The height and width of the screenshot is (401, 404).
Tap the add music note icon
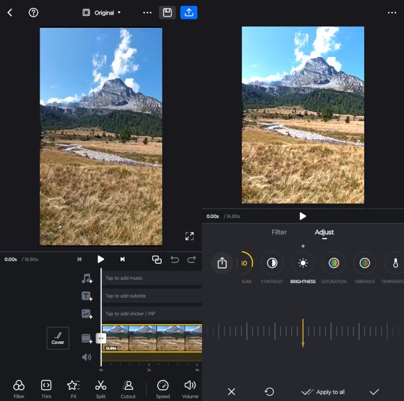pyautogui.click(x=87, y=278)
